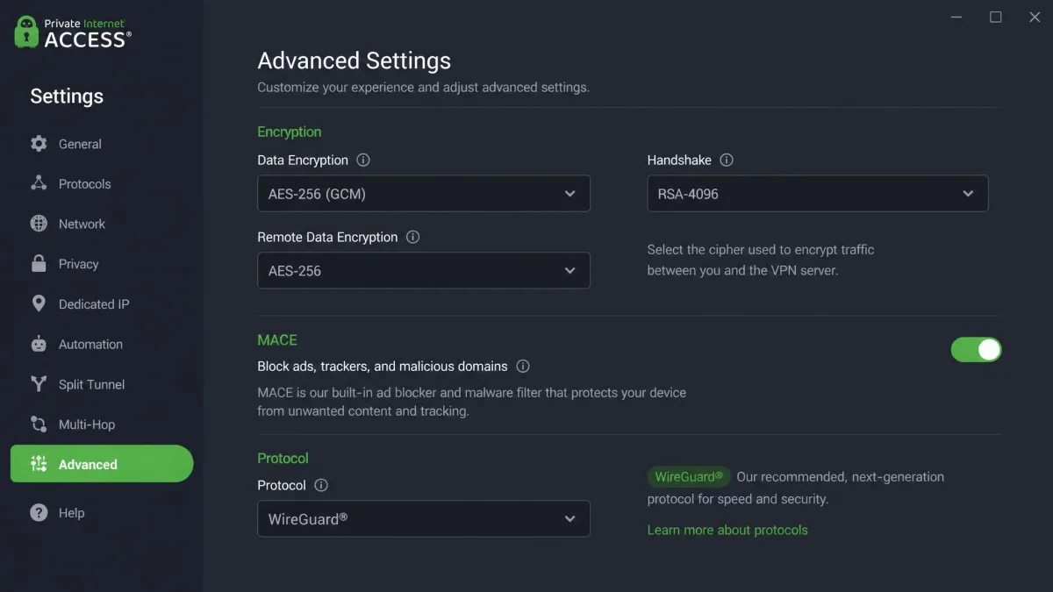Minimize the PIA window
Viewport: 1053px width, 592px height.
click(956, 17)
